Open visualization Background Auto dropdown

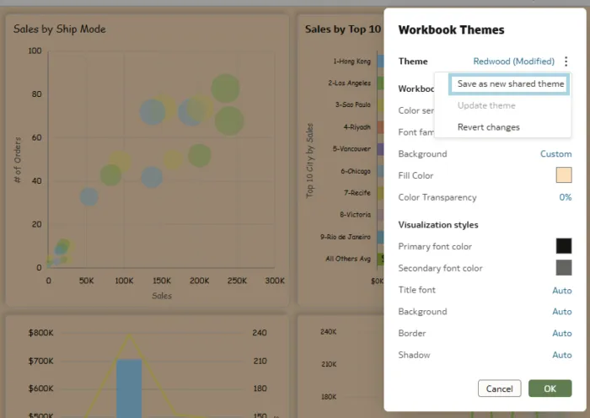(561, 312)
